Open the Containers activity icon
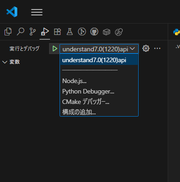This screenshot has width=180, height=182. [x=106, y=32]
